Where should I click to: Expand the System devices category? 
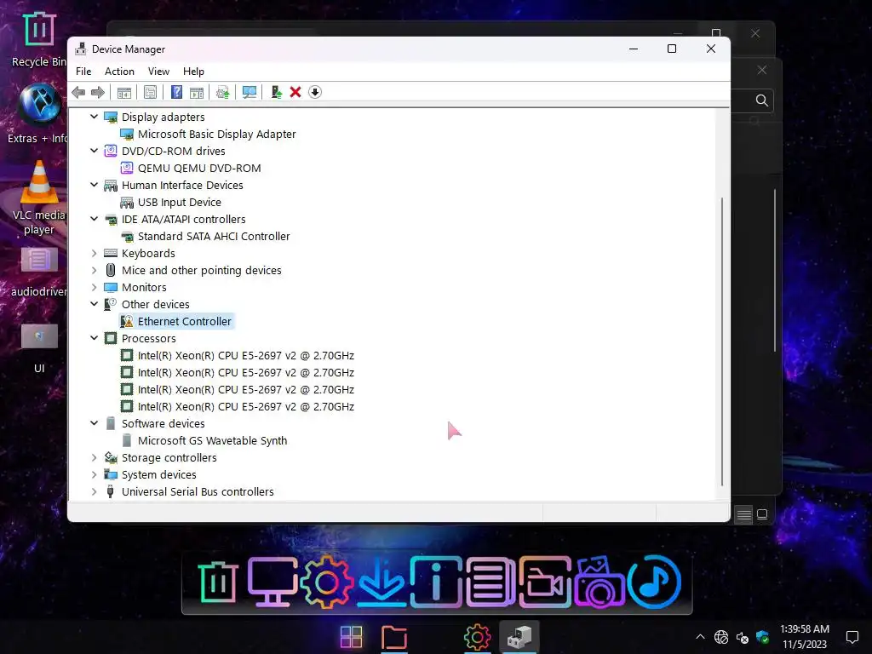coord(94,475)
